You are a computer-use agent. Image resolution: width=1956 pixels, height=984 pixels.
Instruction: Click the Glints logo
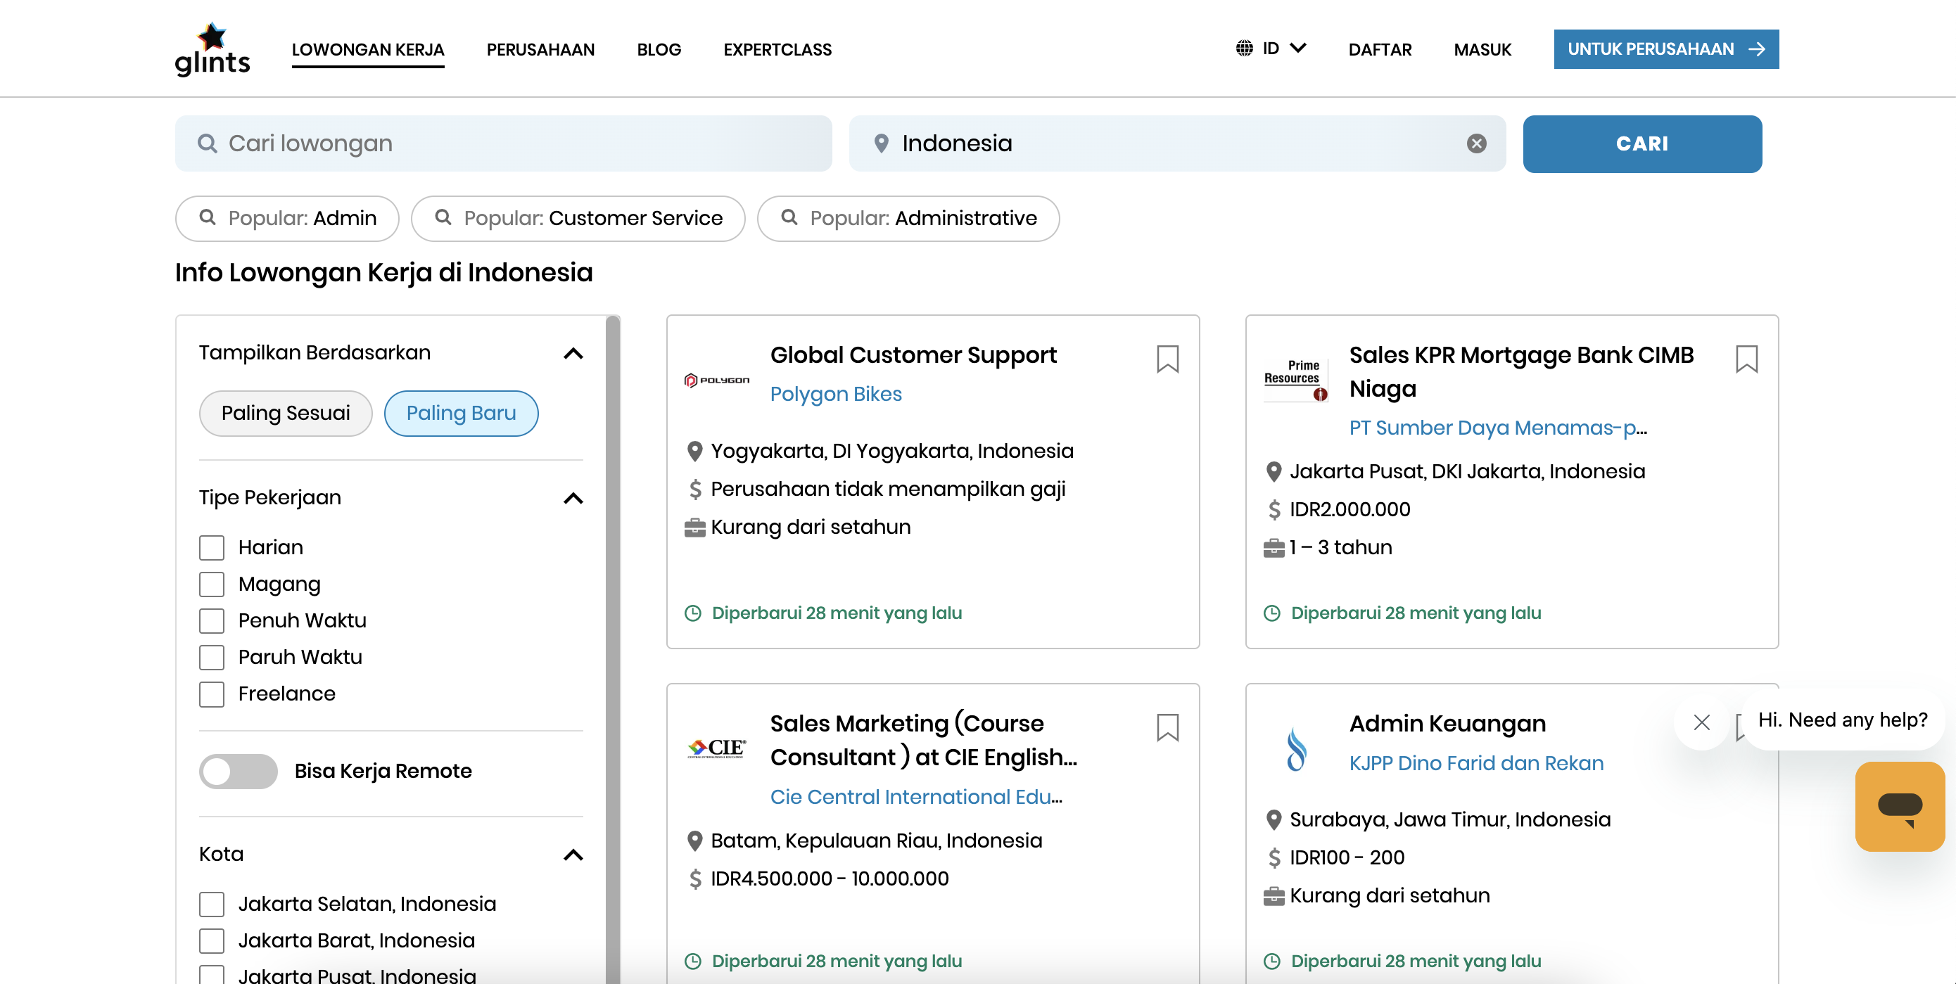[x=212, y=49]
